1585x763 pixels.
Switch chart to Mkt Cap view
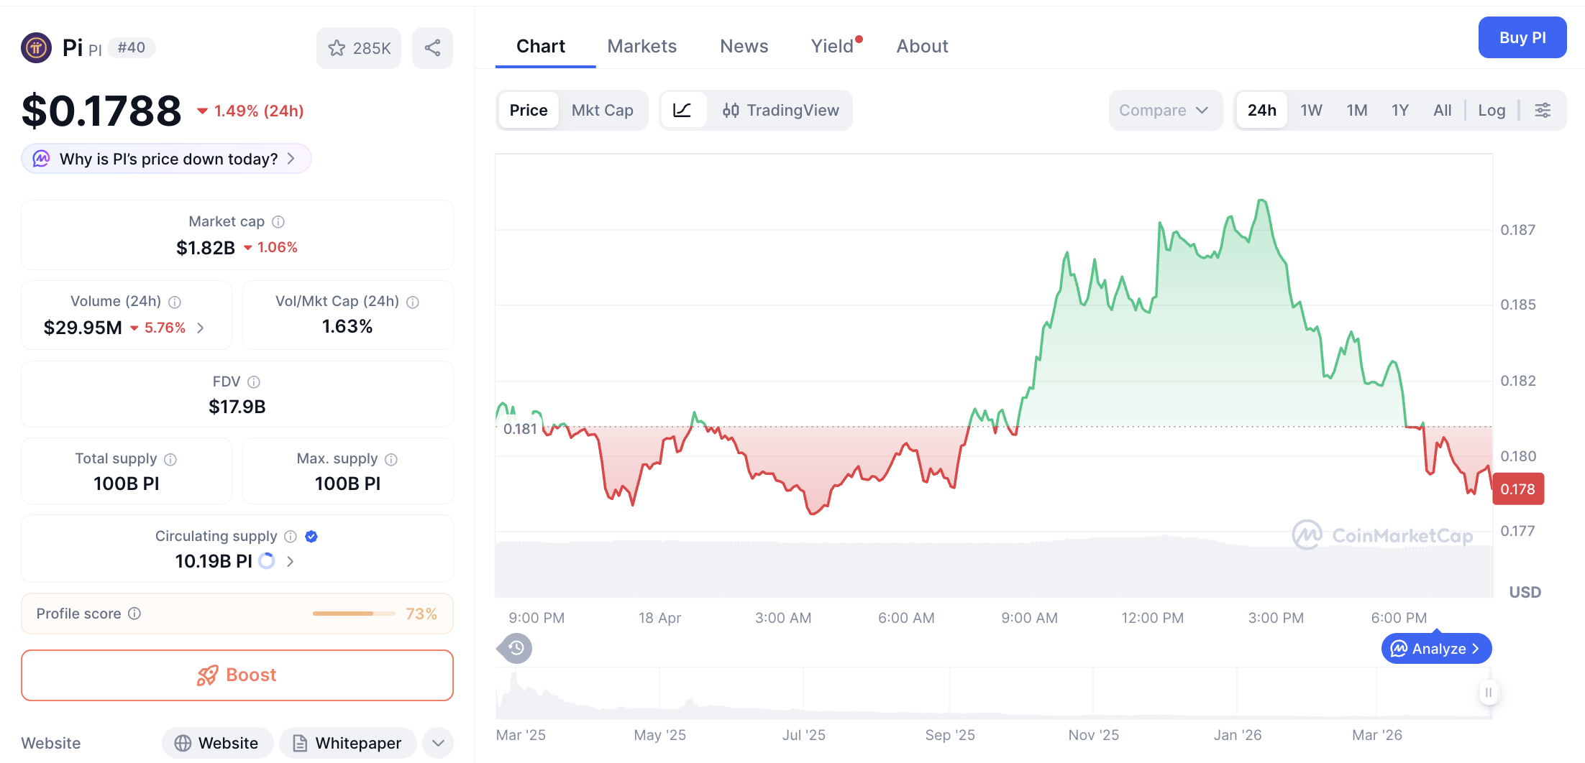[603, 110]
